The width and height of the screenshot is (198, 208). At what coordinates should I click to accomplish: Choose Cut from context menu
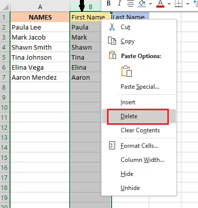[139, 27]
